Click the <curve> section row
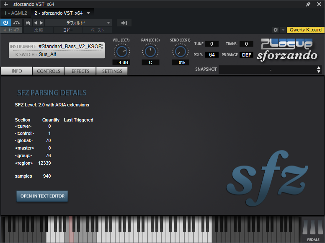This screenshot has width=325, height=243. [x=33, y=126]
